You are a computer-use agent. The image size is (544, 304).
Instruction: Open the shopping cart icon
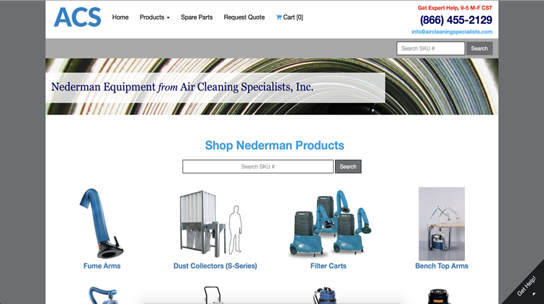279,17
